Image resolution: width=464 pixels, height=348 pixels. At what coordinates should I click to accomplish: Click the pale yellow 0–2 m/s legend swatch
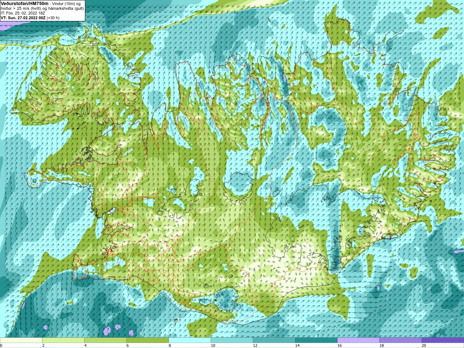coord(21,340)
